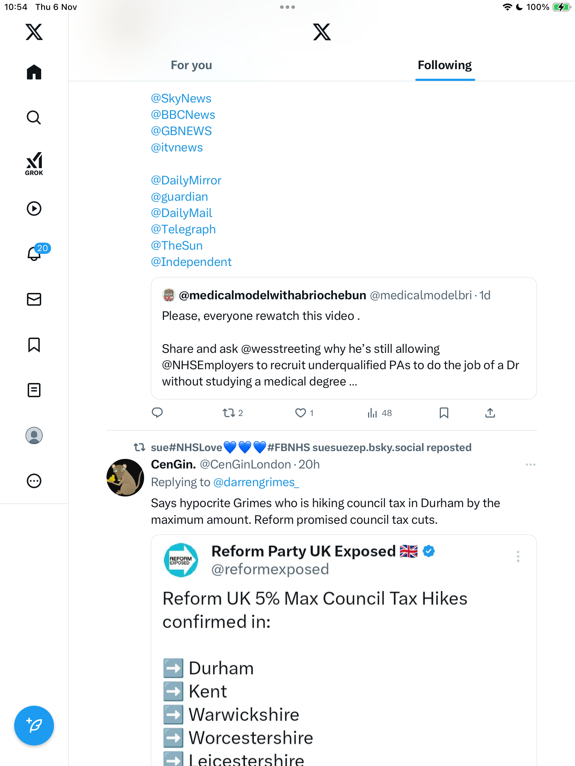Image resolution: width=575 pixels, height=766 pixels.
Task: Tap the compose new post button
Action: pyautogui.click(x=34, y=726)
